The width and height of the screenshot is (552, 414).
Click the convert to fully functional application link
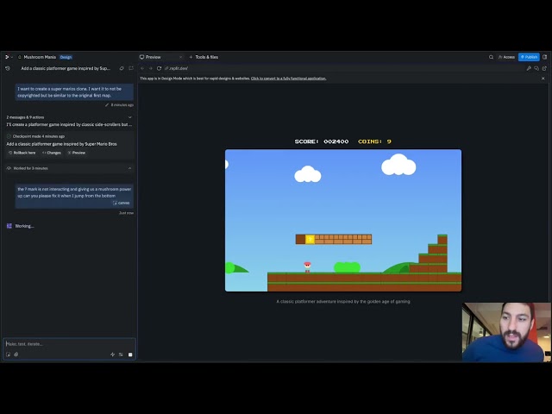pos(288,78)
